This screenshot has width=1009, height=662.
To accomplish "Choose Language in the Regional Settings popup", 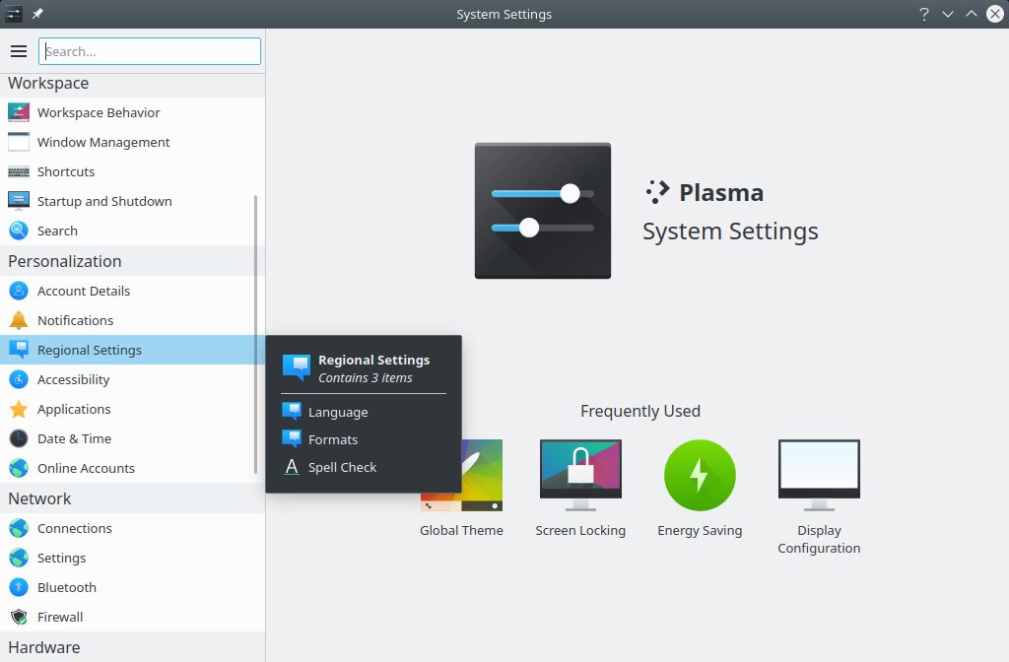I will [364, 412].
